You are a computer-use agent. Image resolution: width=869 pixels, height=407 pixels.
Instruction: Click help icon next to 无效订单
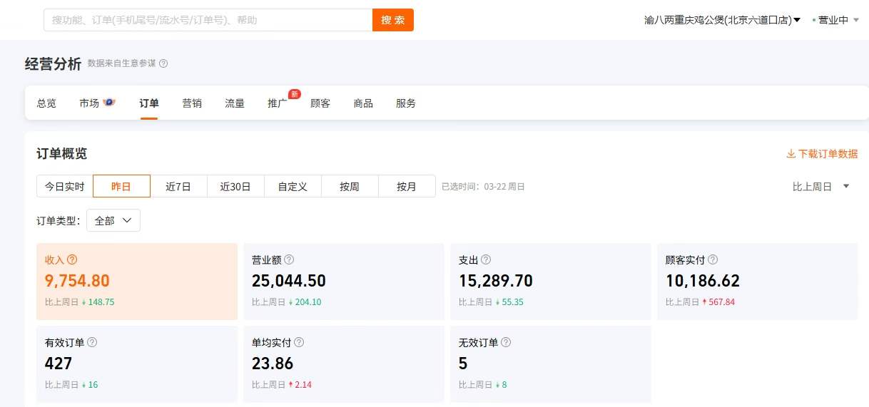click(506, 342)
